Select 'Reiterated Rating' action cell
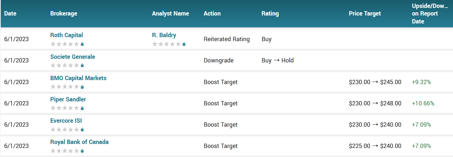 click(x=227, y=39)
